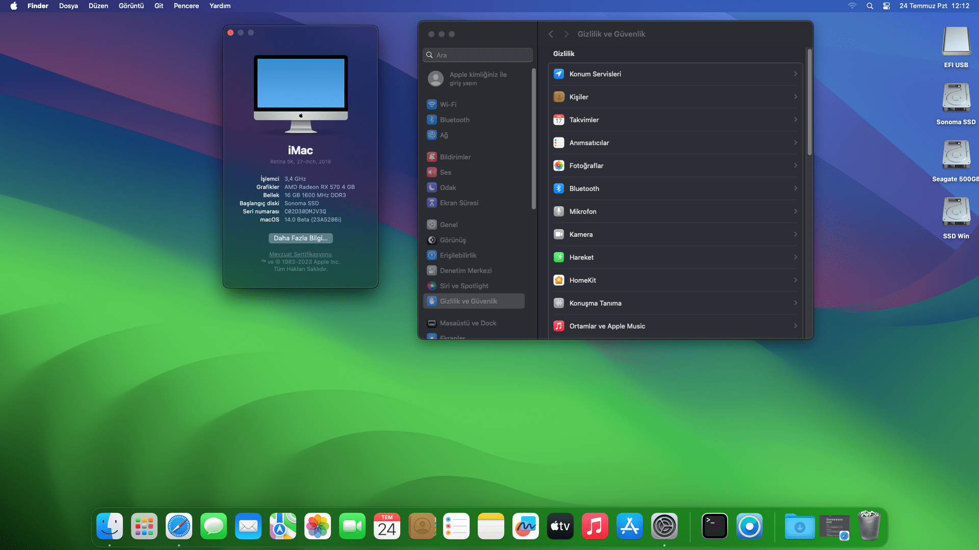Viewport: 979px width, 550px height.
Task: Select Bildirimler sidebar item
Action: (455, 157)
